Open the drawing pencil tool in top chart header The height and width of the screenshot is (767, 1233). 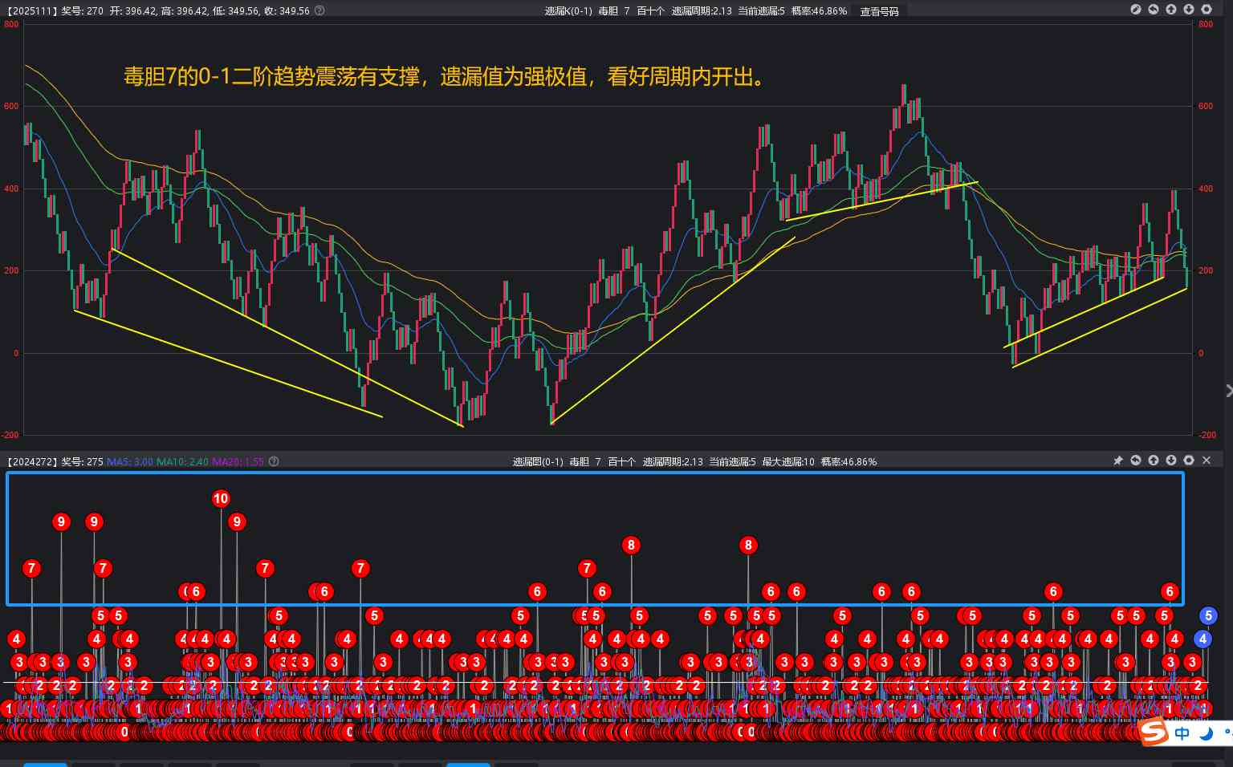point(1135,10)
